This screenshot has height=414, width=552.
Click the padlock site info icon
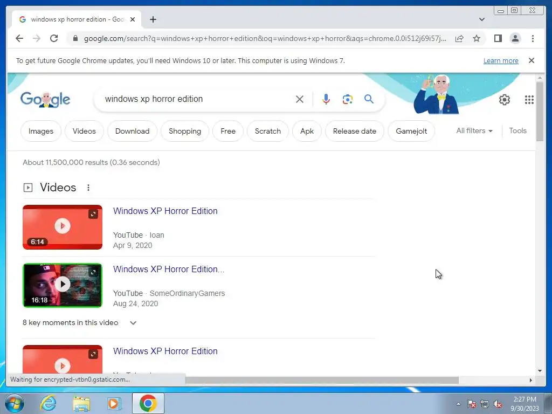pyautogui.click(x=75, y=38)
